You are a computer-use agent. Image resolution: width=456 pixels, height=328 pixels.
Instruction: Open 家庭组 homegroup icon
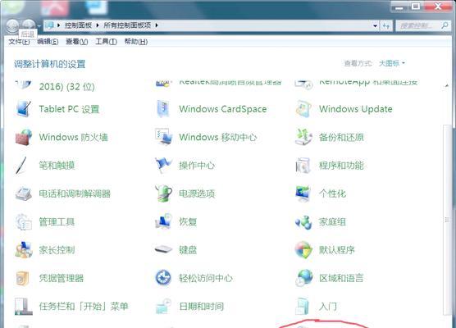pos(303,222)
